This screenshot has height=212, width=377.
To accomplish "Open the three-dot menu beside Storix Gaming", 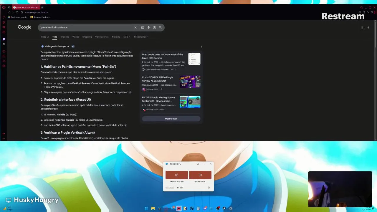I will pos(167,110).
